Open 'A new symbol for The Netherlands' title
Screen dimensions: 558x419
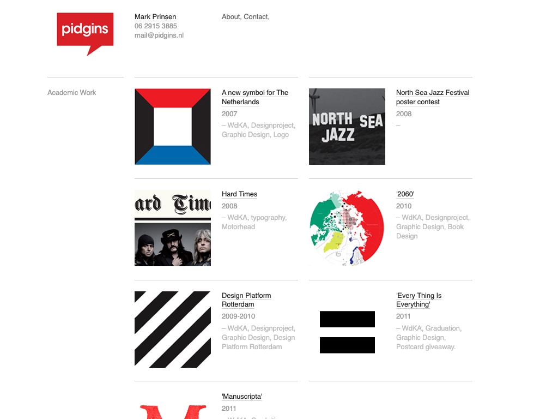[254, 97]
